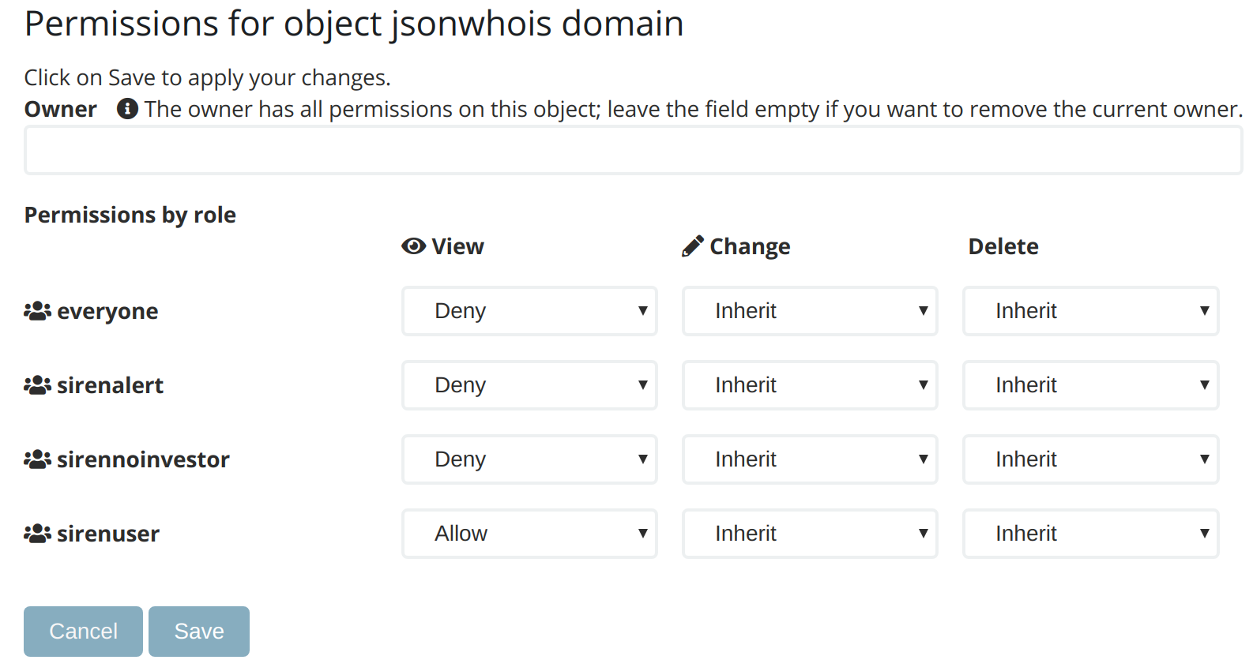Open the Change dropdown for everyone
Image resolution: width=1253 pixels, height=671 pixels.
[810, 311]
